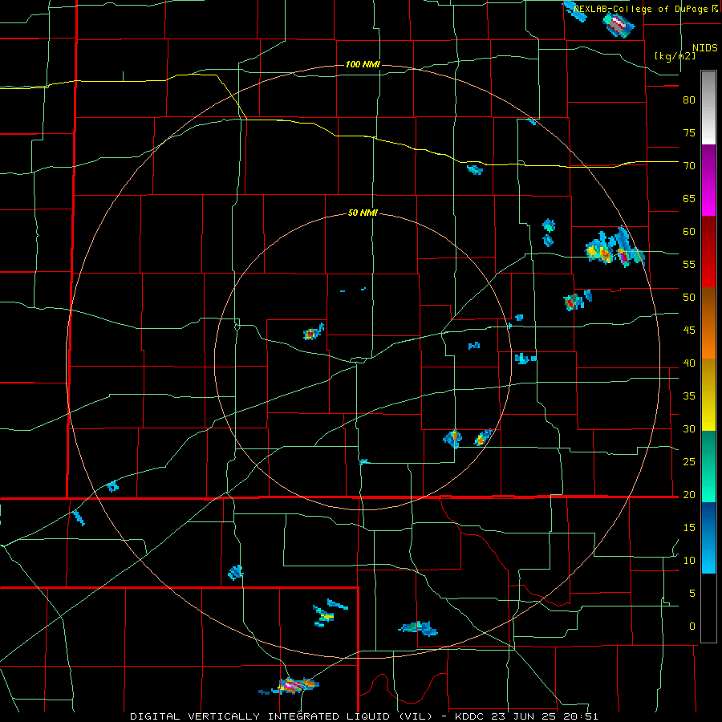The height and width of the screenshot is (722, 722).
Task: Select the gray-white segment of the VIL scale
Action: pos(708,107)
